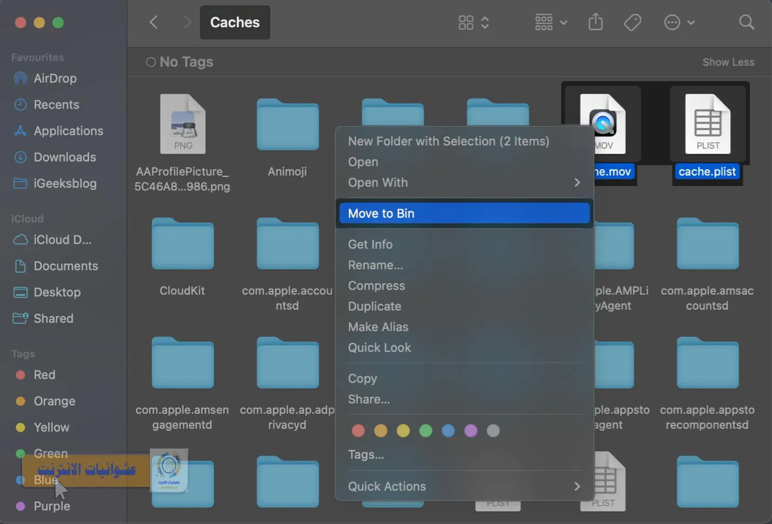Click the Search magnifier icon

pos(746,22)
